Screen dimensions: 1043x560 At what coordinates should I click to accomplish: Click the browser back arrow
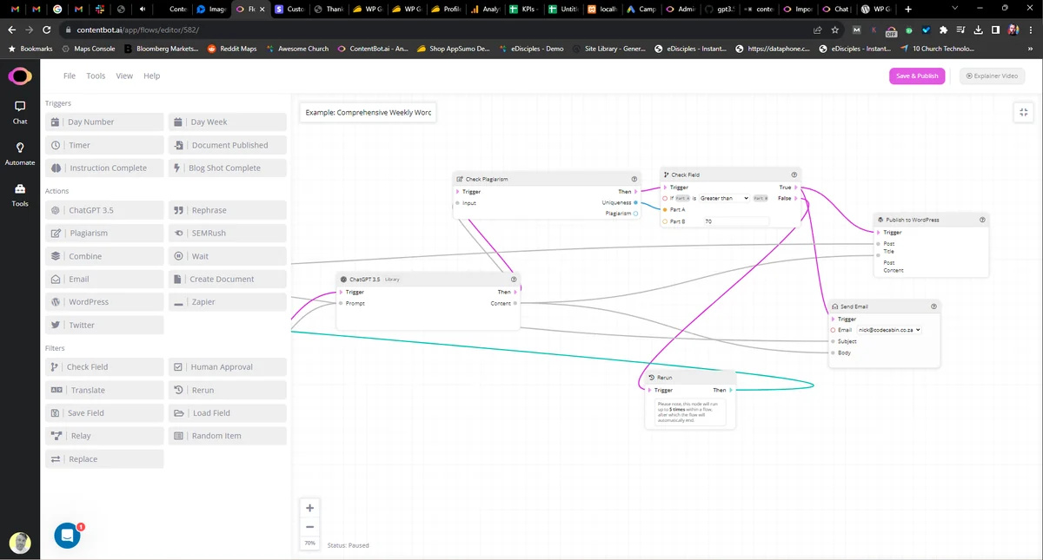pyautogui.click(x=13, y=30)
